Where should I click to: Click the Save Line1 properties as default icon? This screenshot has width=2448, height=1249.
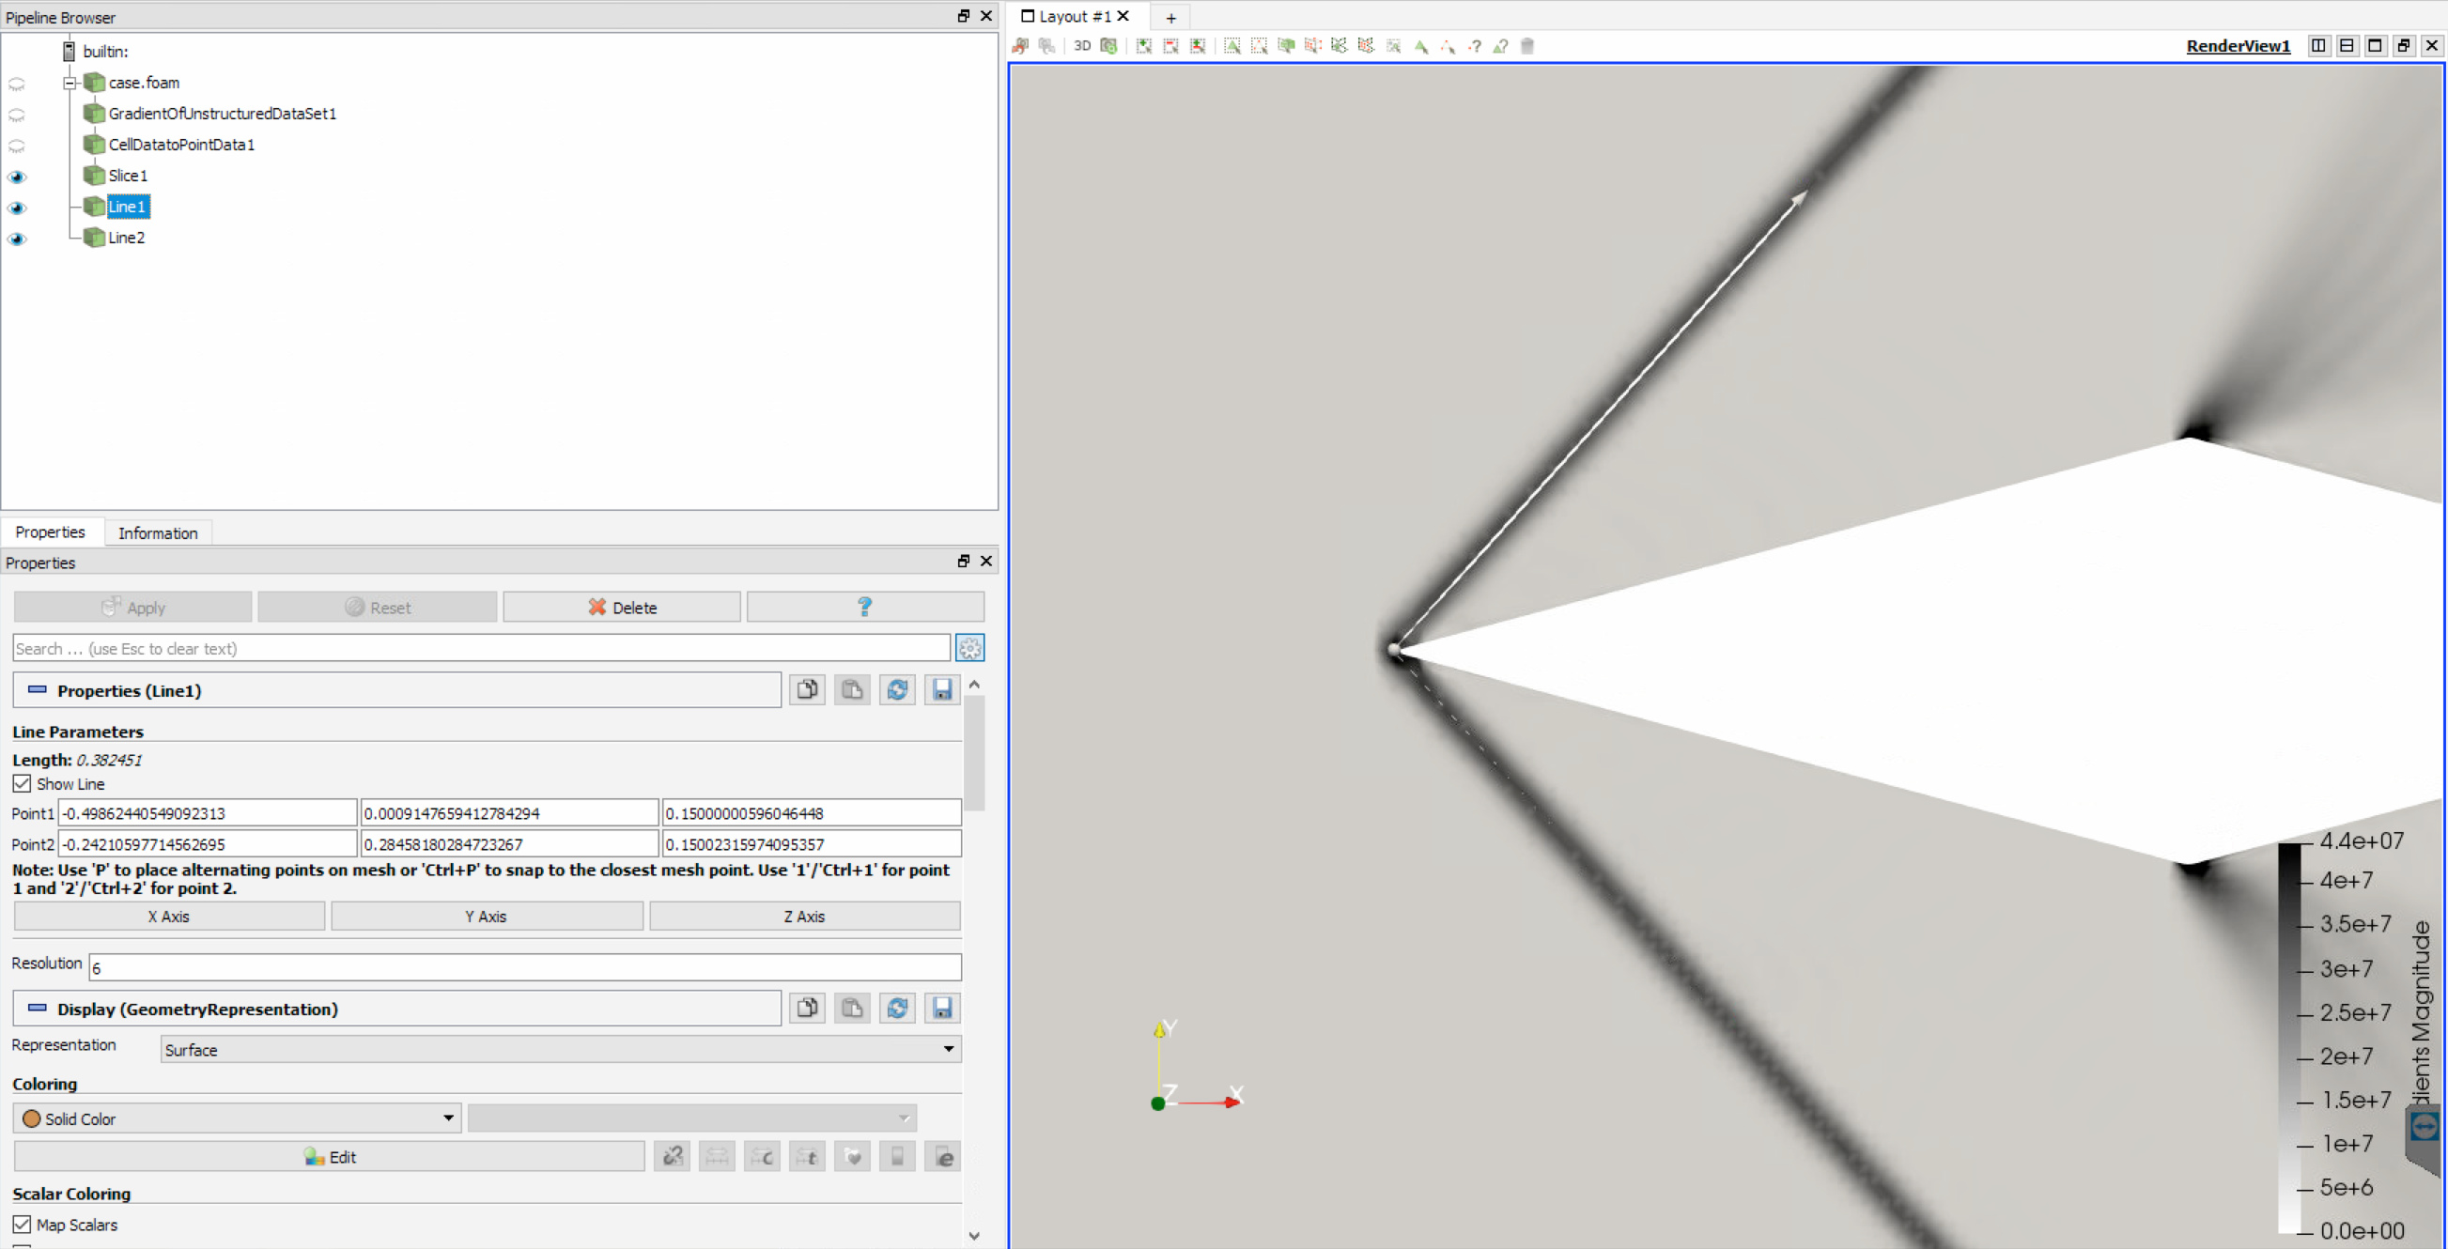[x=941, y=690]
